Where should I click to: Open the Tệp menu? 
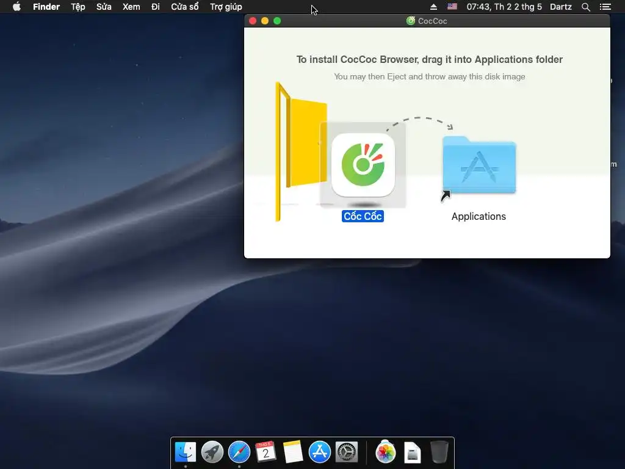click(x=78, y=7)
